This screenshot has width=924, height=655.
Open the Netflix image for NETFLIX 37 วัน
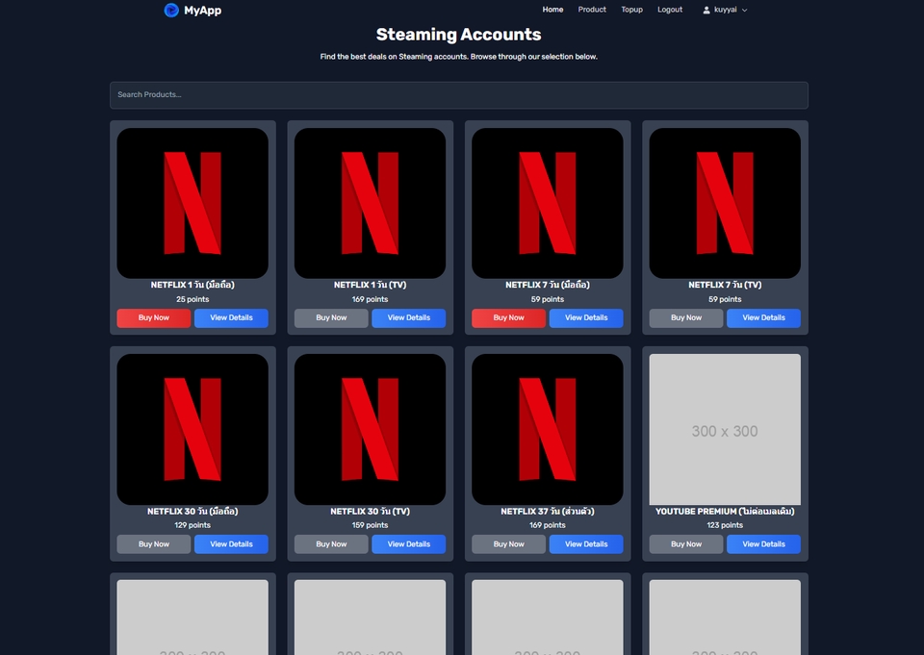(x=548, y=429)
